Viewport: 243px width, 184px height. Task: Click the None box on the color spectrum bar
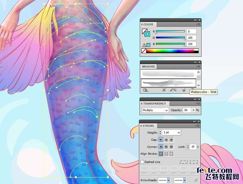(x=144, y=51)
